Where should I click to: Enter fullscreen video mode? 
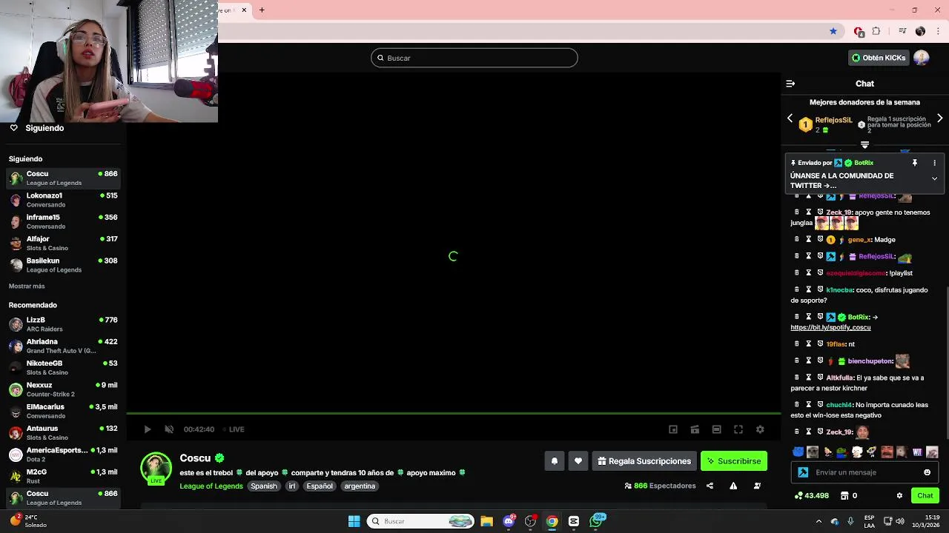pos(738,429)
